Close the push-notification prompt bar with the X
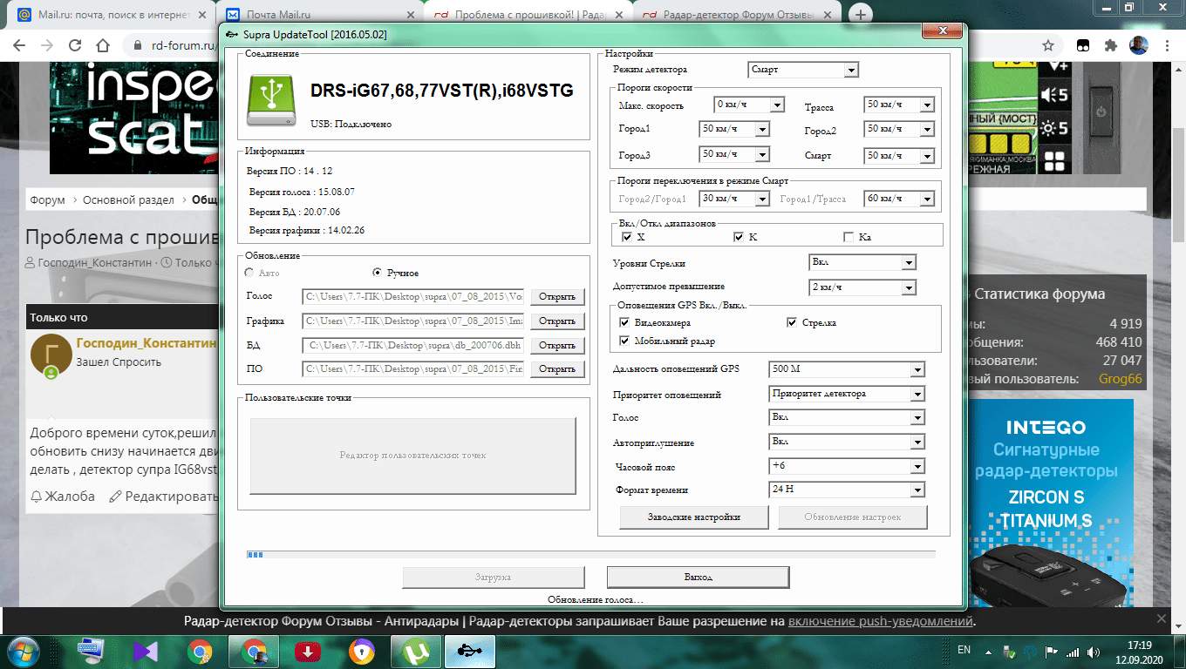The height and width of the screenshot is (669, 1186). (x=1161, y=618)
